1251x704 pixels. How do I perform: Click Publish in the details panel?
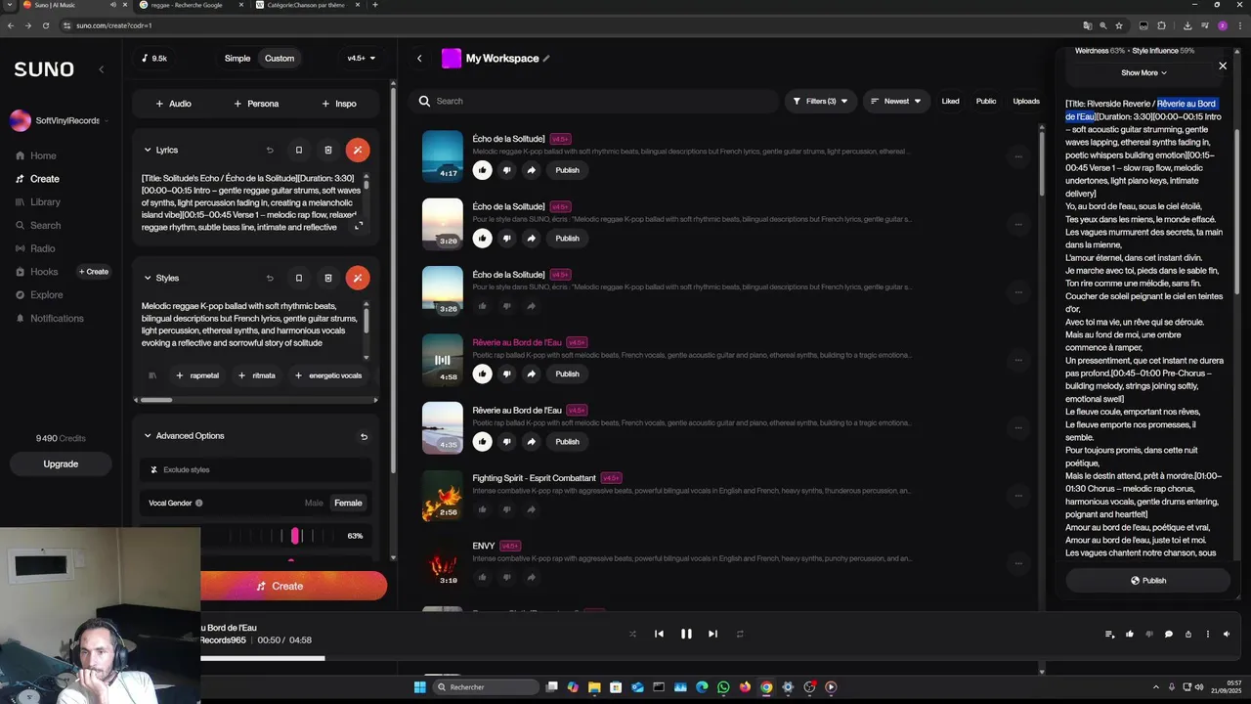1147,581
